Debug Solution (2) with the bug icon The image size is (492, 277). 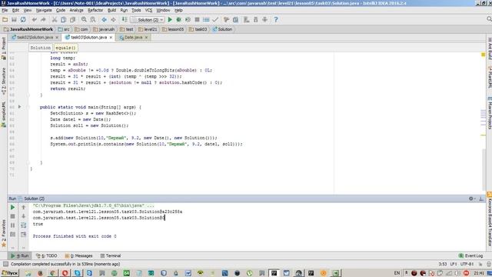(179, 20)
